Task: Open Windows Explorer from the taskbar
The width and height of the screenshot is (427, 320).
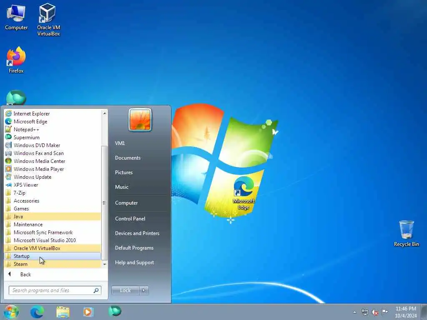Action: (63, 312)
